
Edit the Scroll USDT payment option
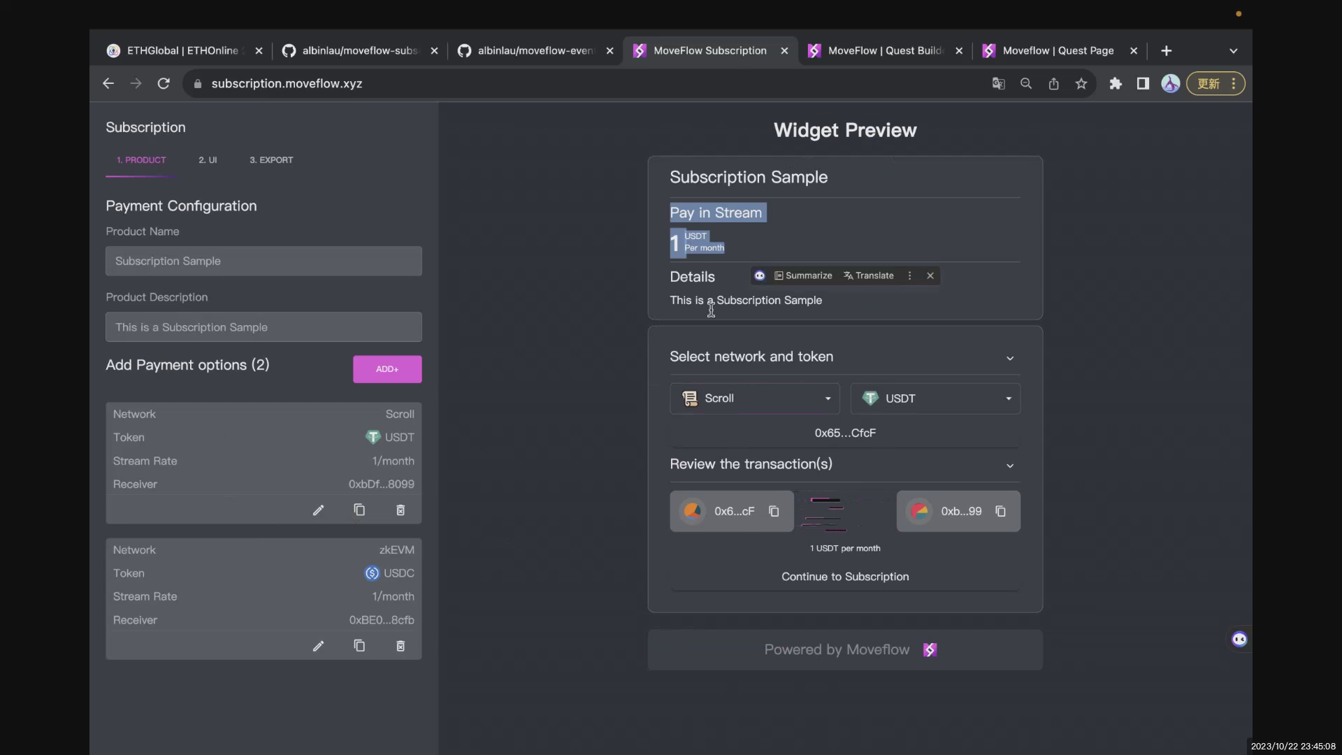(318, 510)
